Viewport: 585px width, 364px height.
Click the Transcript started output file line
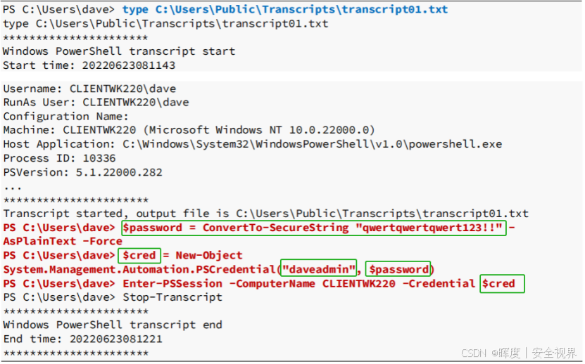tap(265, 214)
